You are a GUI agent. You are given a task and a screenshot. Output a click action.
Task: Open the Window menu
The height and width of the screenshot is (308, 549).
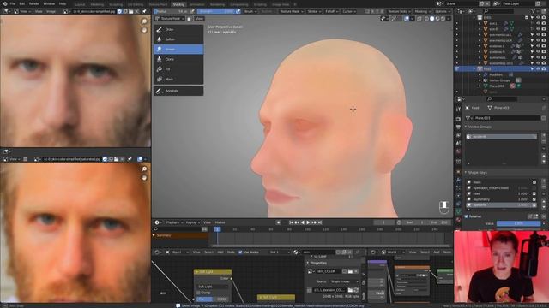49,3
